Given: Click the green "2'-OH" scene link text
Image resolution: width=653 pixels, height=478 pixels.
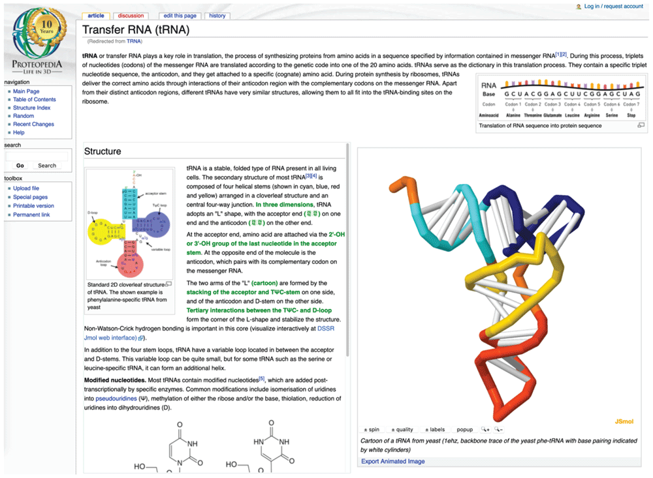Looking at the screenshot, I should pyautogui.click(x=336, y=235).
